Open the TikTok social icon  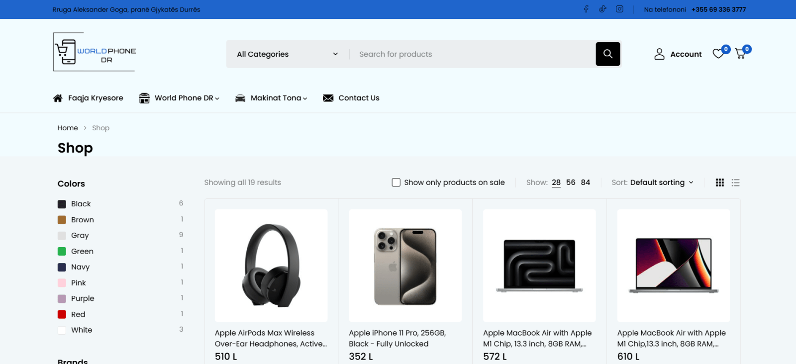[x=602, y=9]
